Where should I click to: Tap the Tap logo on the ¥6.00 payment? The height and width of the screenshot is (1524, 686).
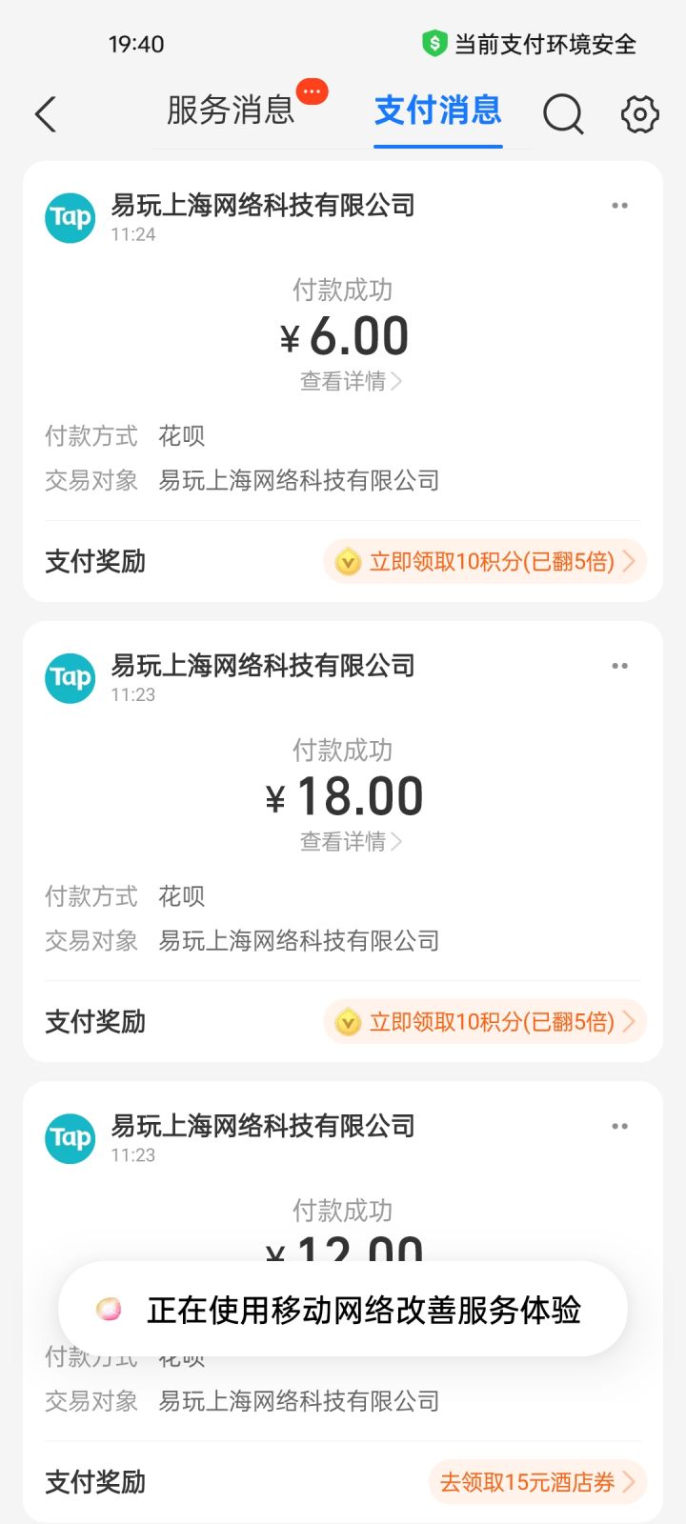click(x=71, y=217)
